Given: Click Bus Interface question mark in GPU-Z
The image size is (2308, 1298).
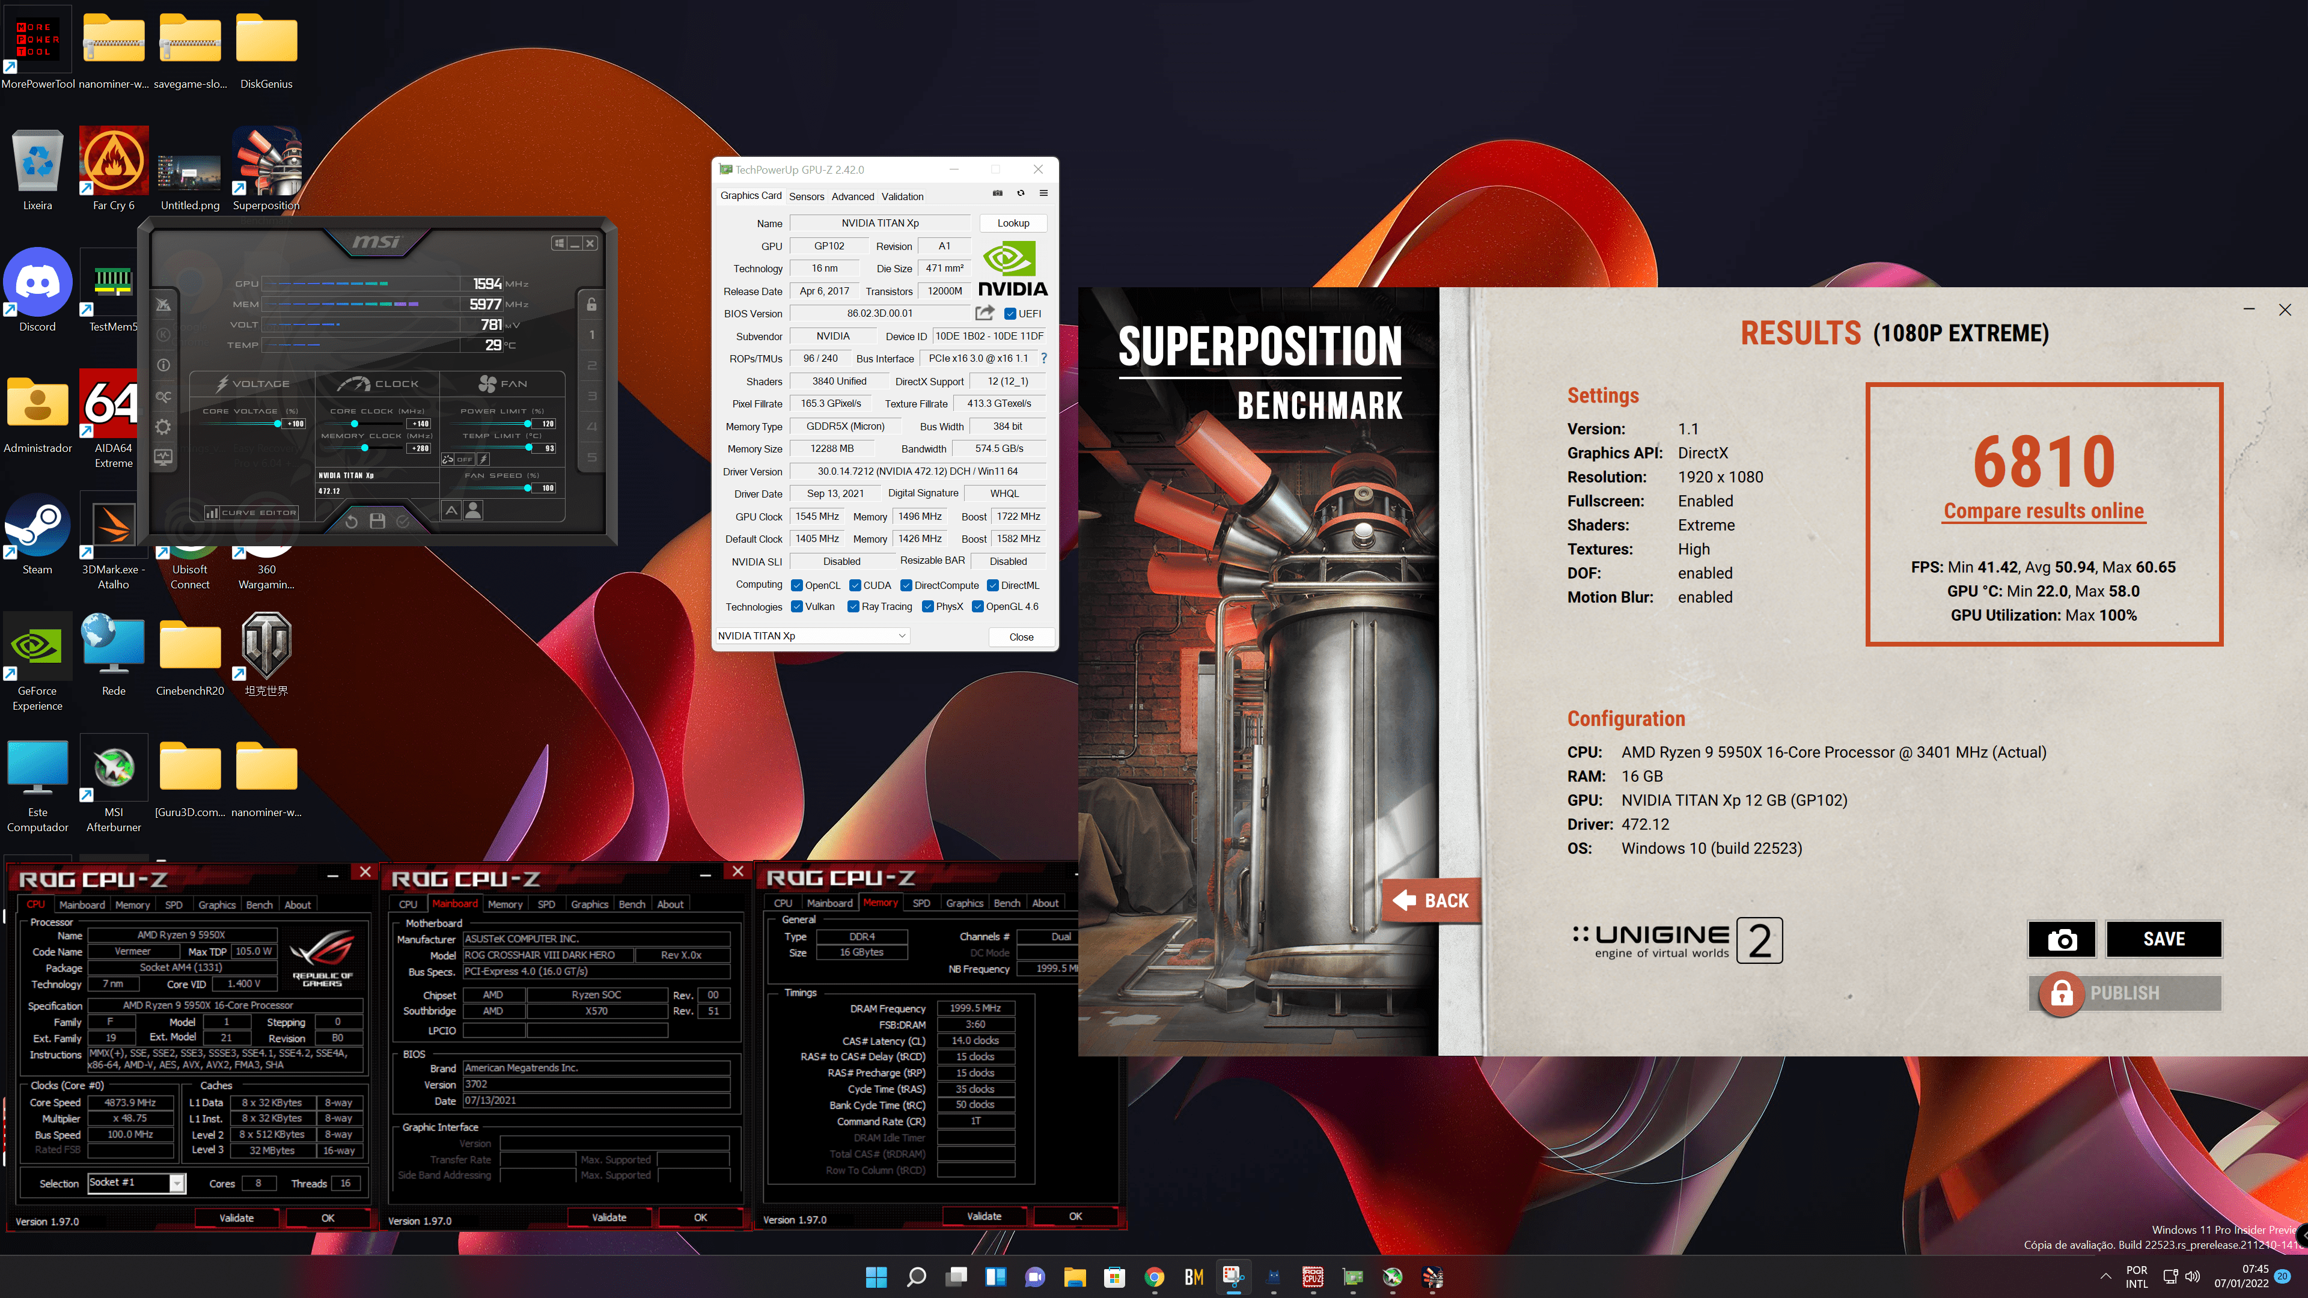Looking at the screenshot, I should [x=1044, y=358].
